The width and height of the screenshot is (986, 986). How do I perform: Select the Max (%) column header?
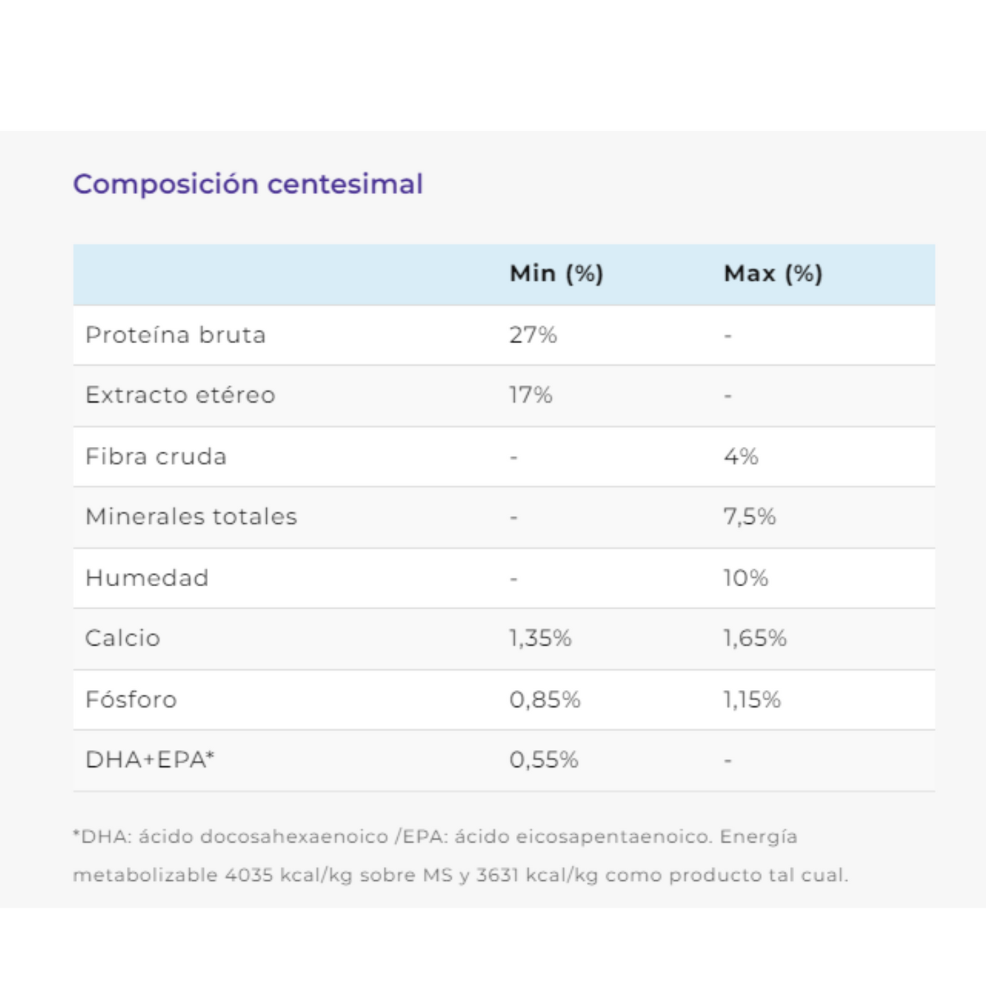[x=773, y=274]
